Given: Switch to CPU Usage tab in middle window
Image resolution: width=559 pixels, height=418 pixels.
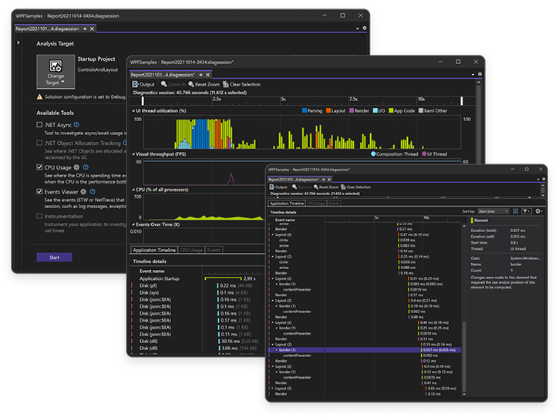Looking at the screenshot, I should point(191,250).
